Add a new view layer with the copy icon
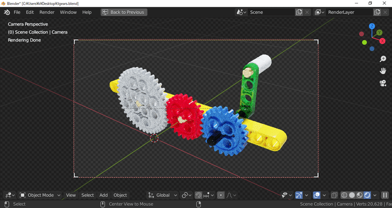Screen dimensions: 392x208 [x=377, y=12]
